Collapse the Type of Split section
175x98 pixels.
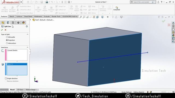point(27,34)
